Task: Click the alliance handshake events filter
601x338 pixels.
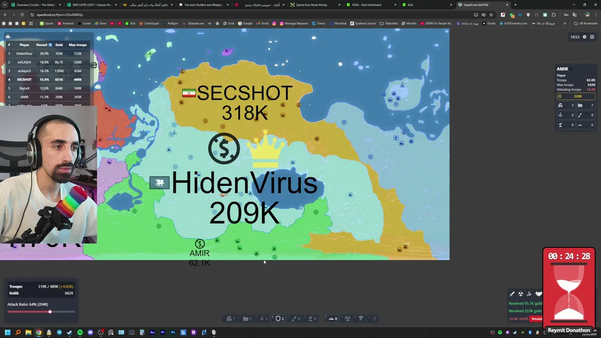Action: [539, 294]
